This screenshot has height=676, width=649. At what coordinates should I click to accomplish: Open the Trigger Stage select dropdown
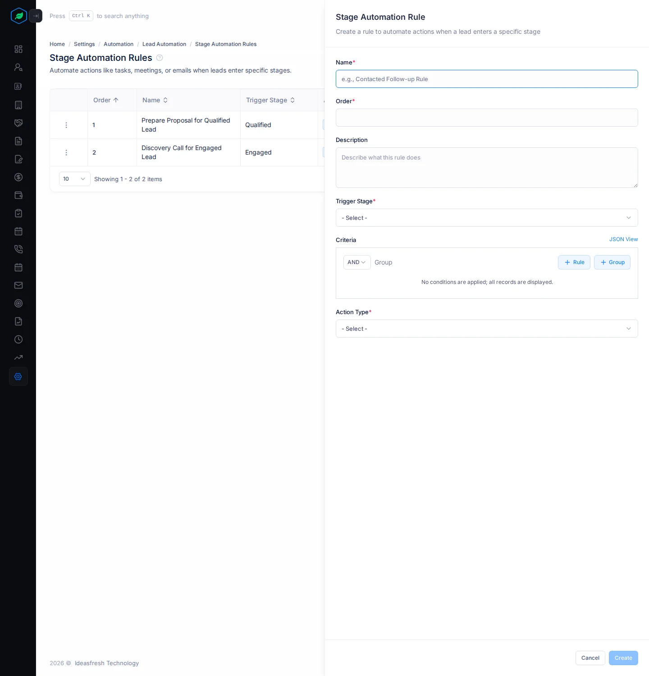(487, 218)
